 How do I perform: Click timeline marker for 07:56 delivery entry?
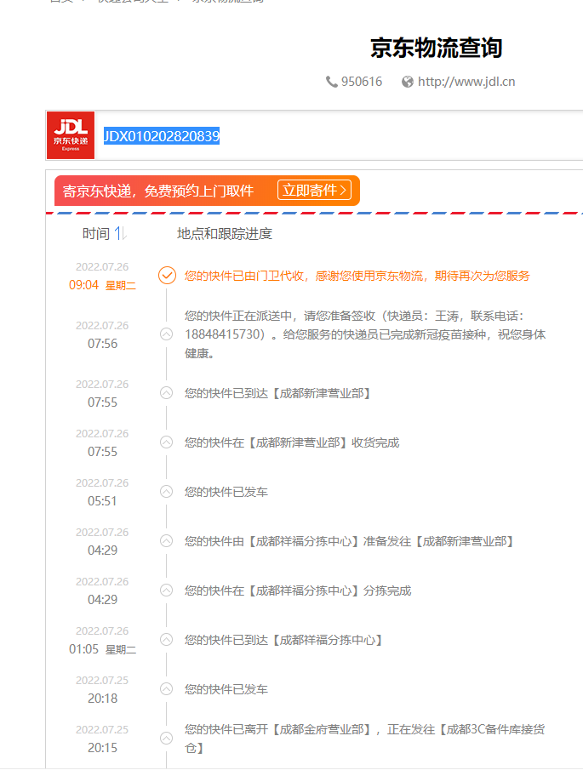166,334
